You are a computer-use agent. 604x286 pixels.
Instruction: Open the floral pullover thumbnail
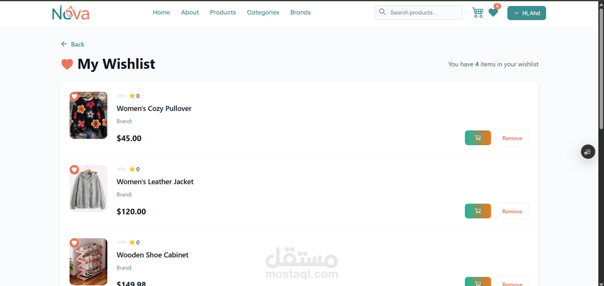coord(88,115)
